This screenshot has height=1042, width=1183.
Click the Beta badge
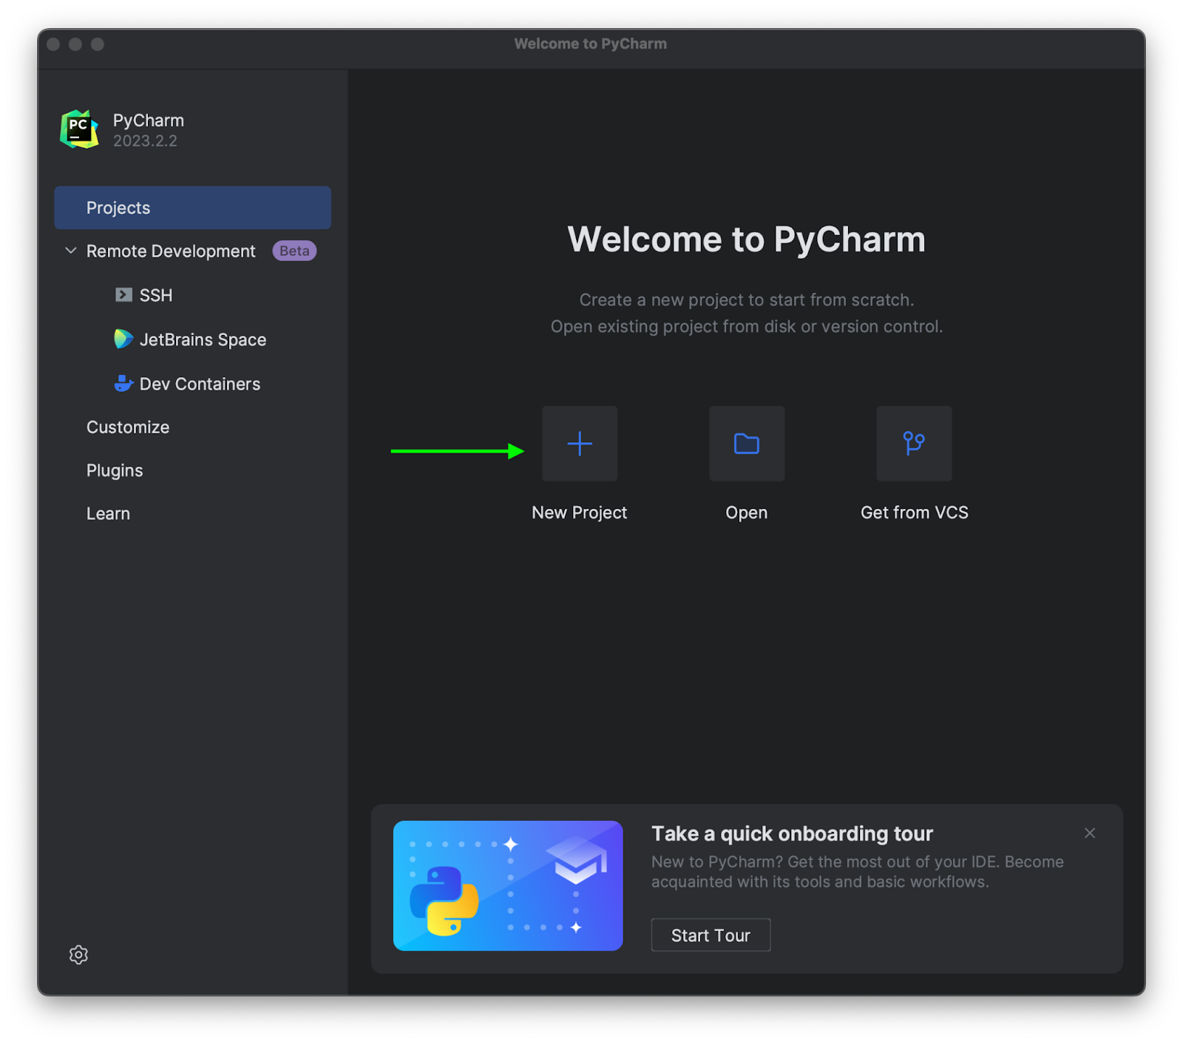coord(294,251)
